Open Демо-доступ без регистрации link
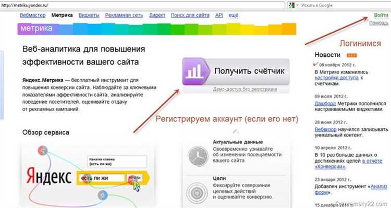Screen dimensions: 391x208 [245, 89]
